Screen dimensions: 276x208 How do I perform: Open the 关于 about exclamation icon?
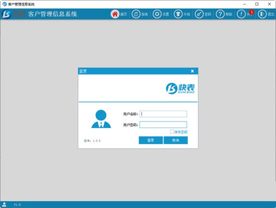[241, 14]
